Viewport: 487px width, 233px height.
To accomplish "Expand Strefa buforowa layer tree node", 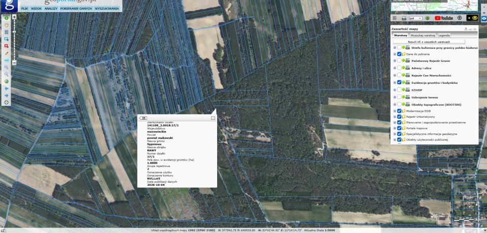I will click(395, 48).
